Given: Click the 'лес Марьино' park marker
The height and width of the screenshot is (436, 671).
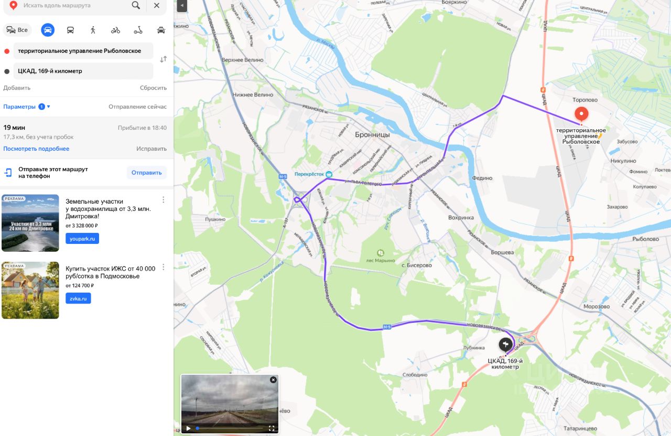Looking at the screenshot, I should [381, 253].
